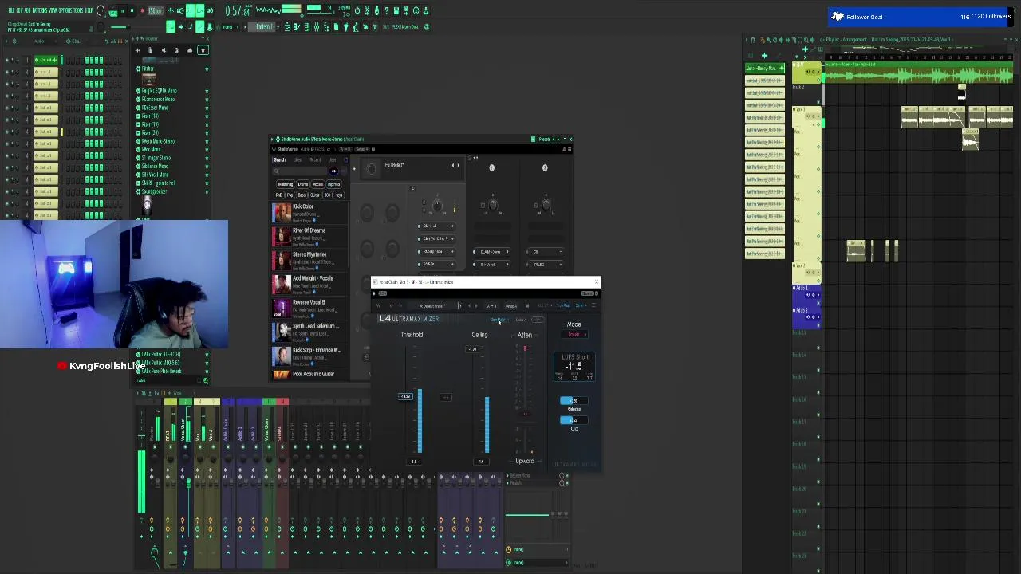Open the PATTERNS menu
Screen dimensions: 1021x574
point(39,10)
